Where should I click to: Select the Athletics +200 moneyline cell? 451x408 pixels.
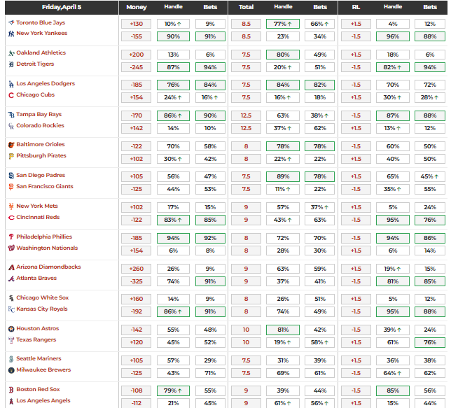[x=137, y=55]
